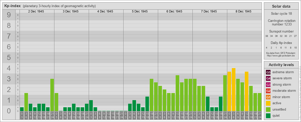
Task: Select the yellow 'active' legend swatch
Action: pyautogui.click(x=268, y=103)
